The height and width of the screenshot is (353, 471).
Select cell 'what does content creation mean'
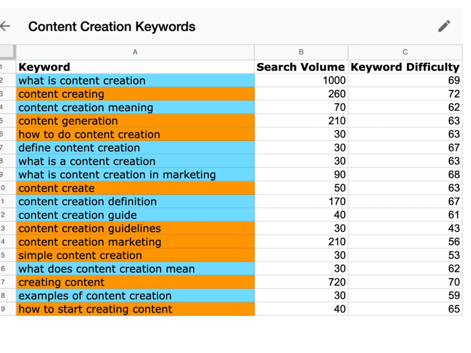tap(135, 269)
